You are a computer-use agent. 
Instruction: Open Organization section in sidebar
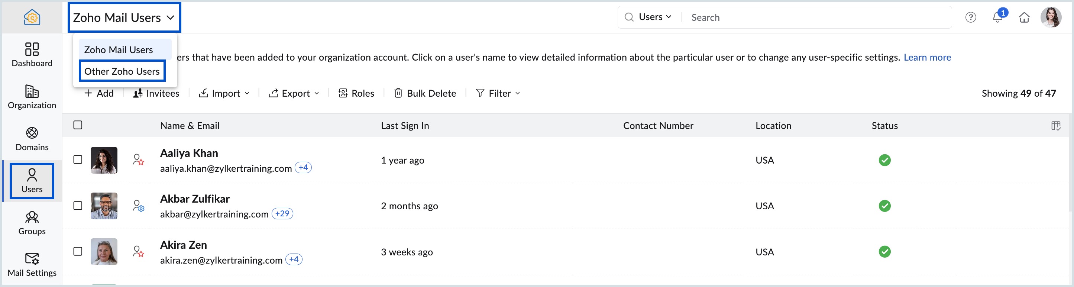point(32,97)
